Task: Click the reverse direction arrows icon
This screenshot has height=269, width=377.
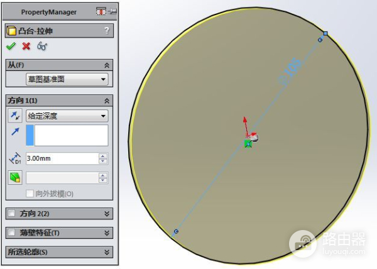Action: (14, 116)
